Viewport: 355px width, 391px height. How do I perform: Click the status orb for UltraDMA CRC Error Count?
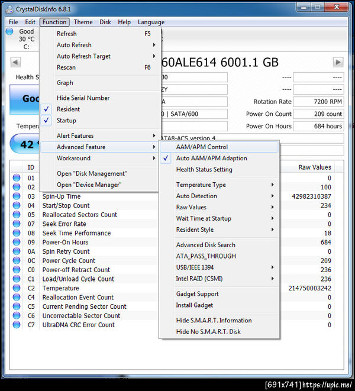tap(17, 325)
